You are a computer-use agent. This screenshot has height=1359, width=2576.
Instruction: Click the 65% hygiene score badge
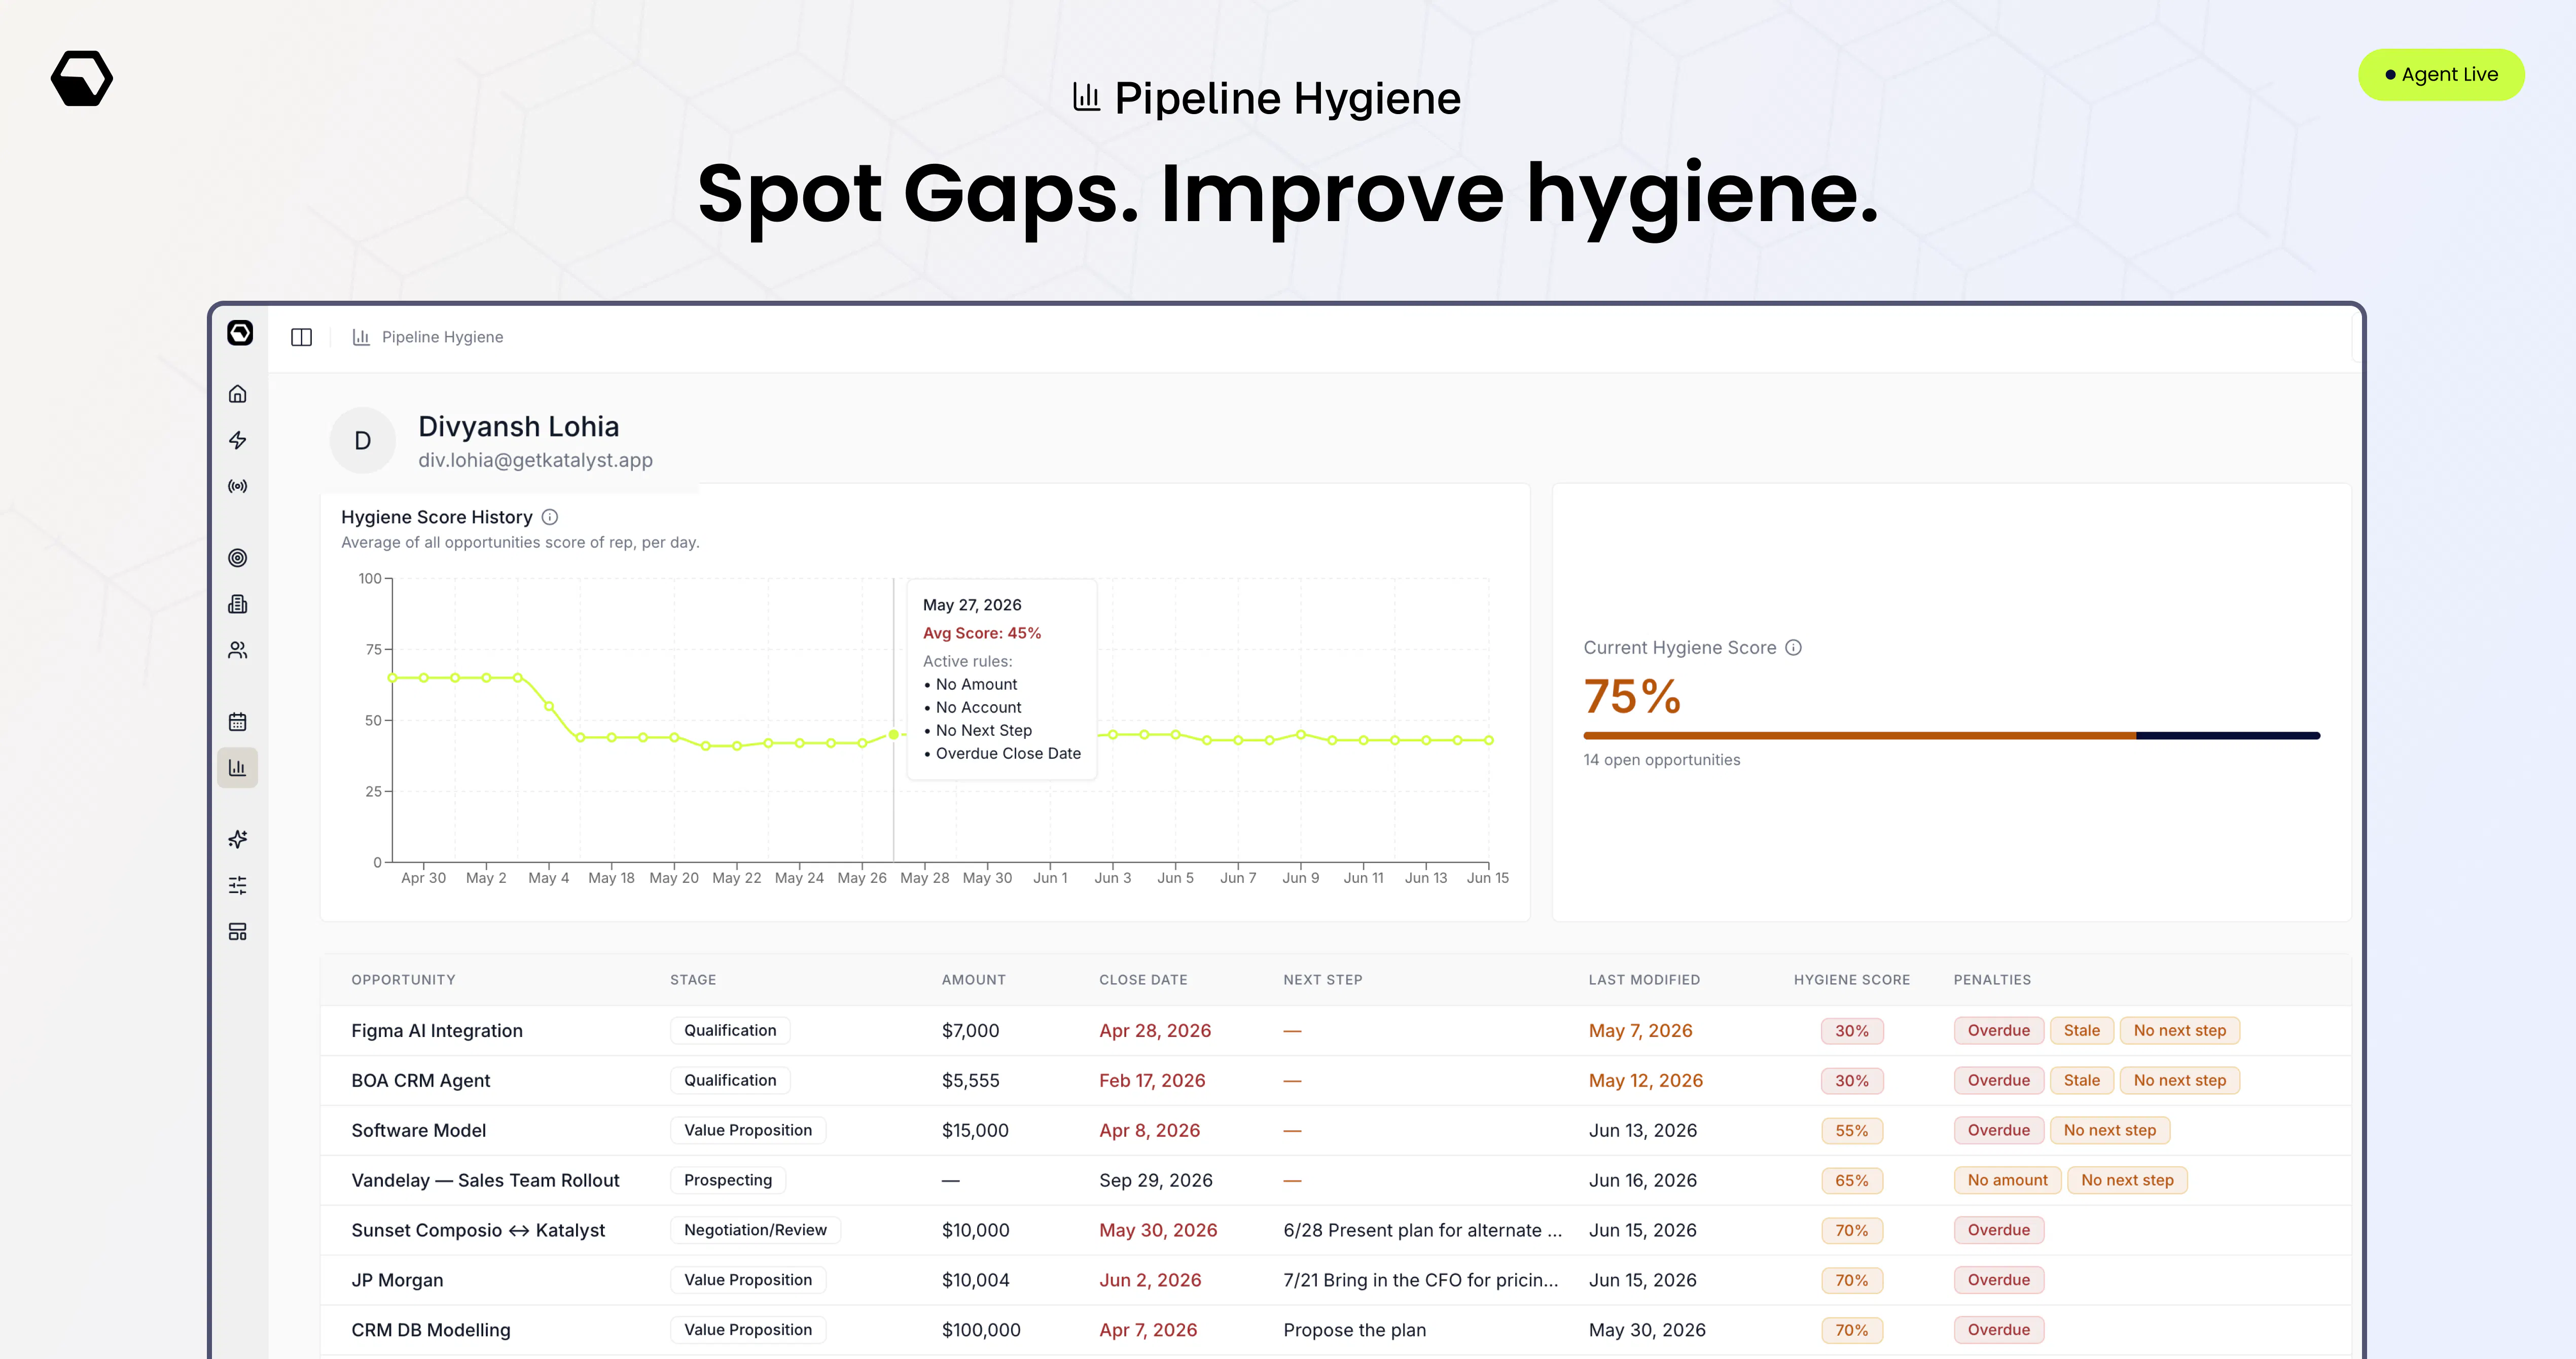1852,1181
